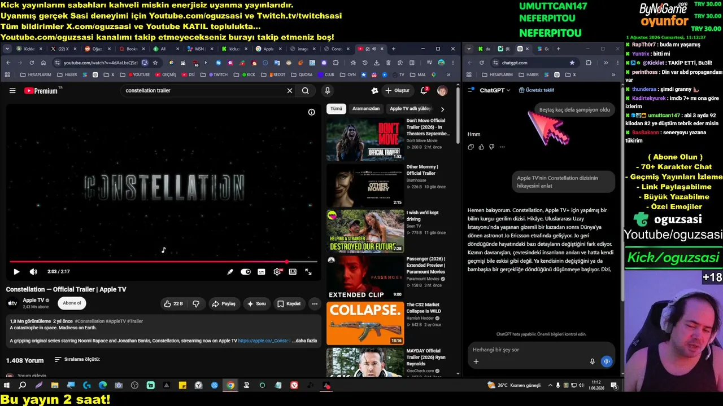Open the Windows Start menu
723x406 pixels.
click(7, 386)
